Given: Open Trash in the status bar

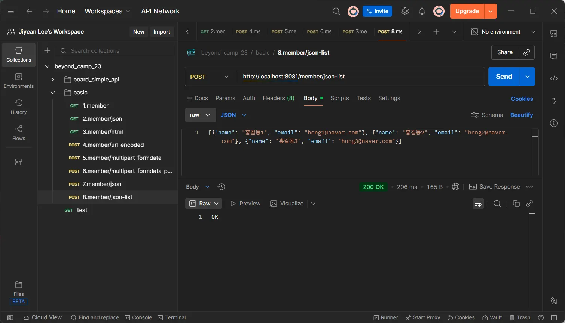Looking at the screenshot, I should [520, 317].
